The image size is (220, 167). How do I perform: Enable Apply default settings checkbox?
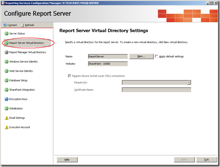pyautogui.click(x=157, y=56)
